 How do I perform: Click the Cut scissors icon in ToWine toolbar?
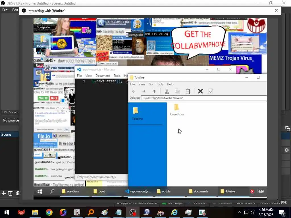coord(167,91)
